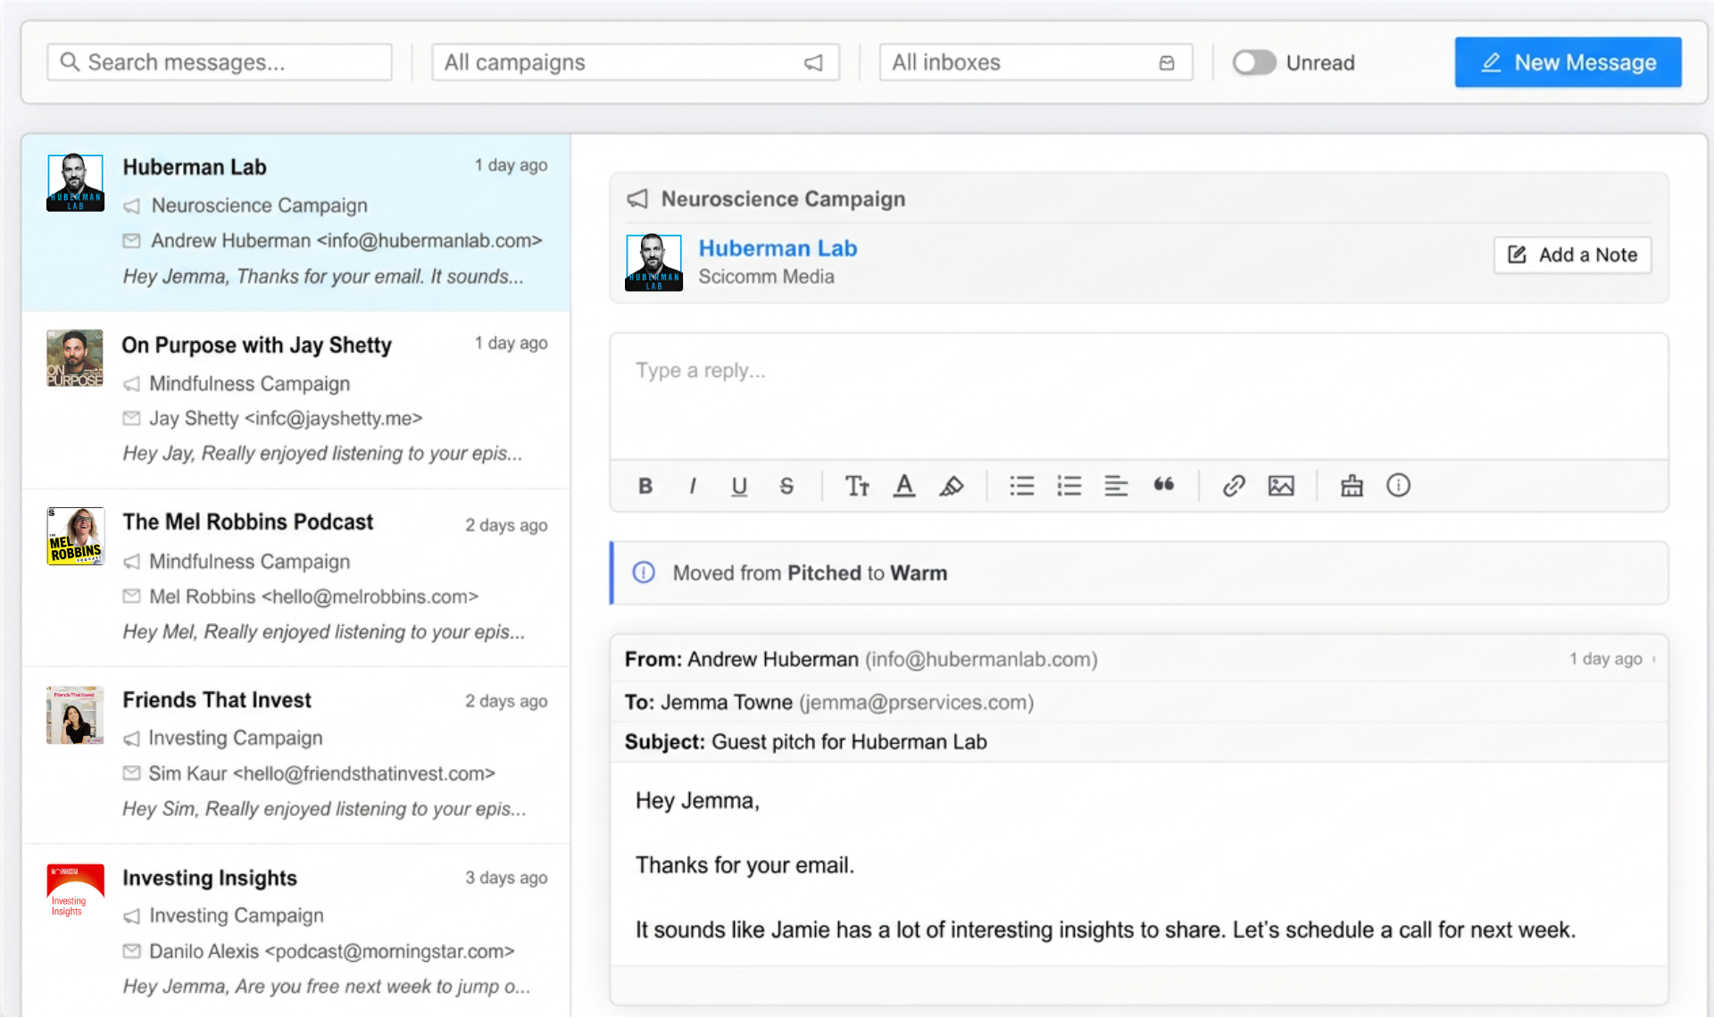Click envelope icon next to Danilo Alexis
The height and width of the screenshot is (1018, 1714).
pyautogui.click(x=131, y=951)
